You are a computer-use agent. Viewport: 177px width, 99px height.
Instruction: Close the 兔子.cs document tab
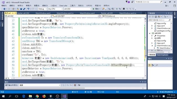pos(15,13)
